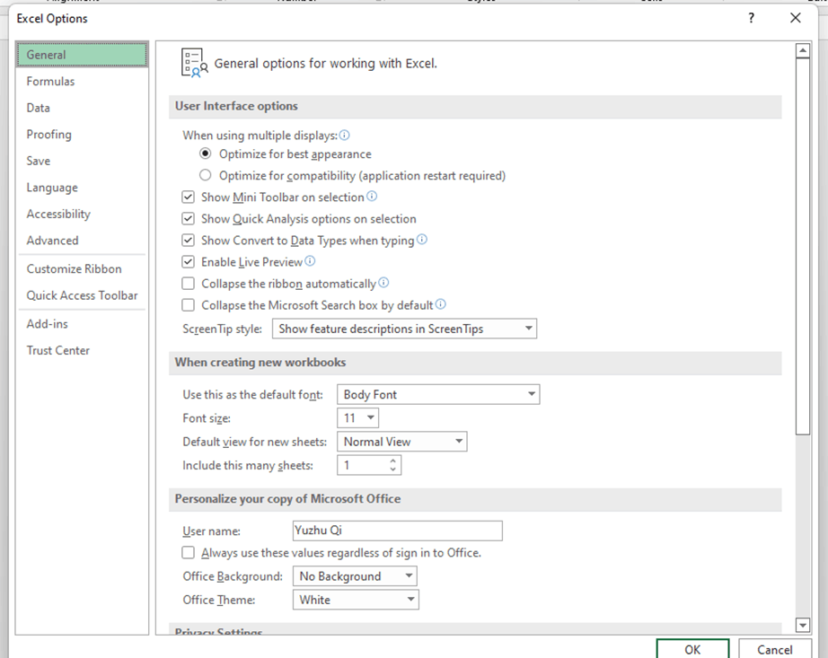Enable Collapse the ribbon automatically
Viewport: 828px width, 658px height.
coord(188,284)
